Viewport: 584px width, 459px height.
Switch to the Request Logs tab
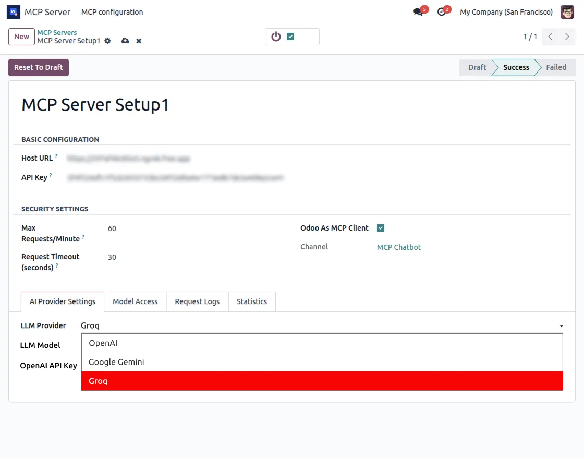197,301
